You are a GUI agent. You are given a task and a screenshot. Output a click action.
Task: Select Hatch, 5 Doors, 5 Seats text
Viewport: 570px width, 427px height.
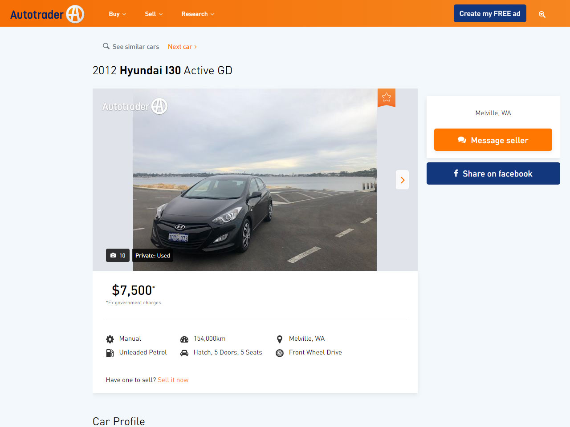(228, 352)
